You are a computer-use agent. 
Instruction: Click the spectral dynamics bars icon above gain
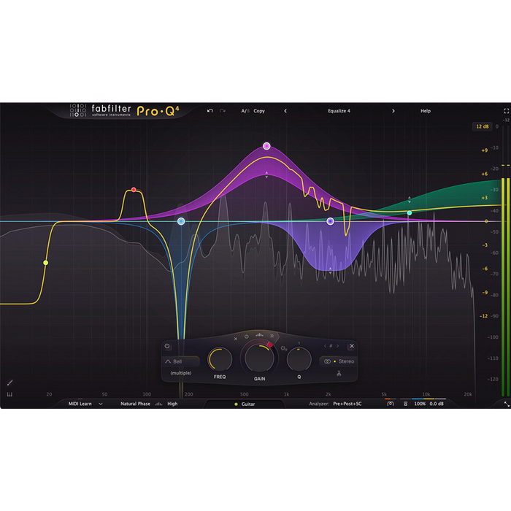click(259, 334)
